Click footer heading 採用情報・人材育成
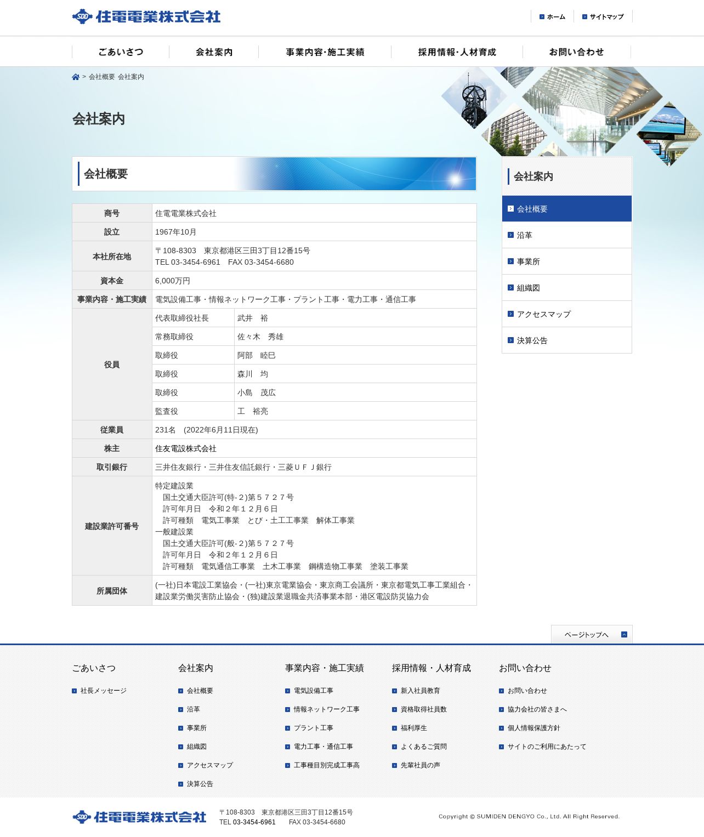 432,668
